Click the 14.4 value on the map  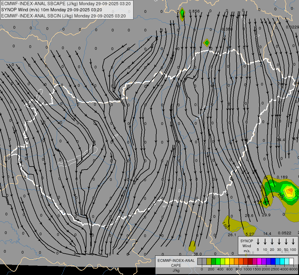(x=267, y=233)
